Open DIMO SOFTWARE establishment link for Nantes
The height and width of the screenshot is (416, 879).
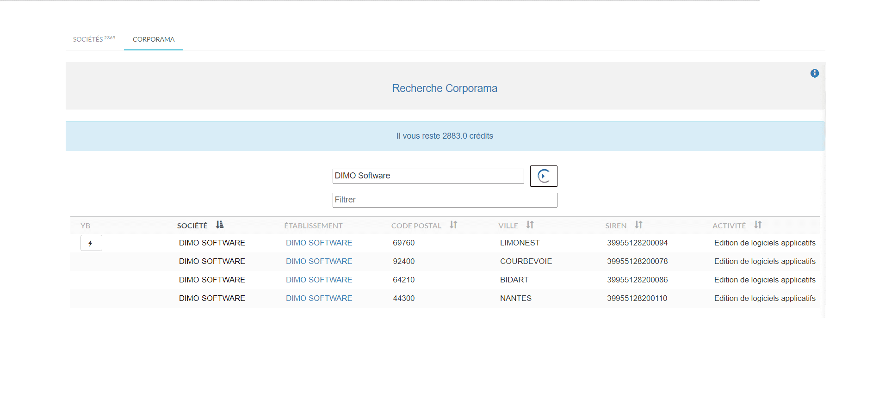click(319, 299)
